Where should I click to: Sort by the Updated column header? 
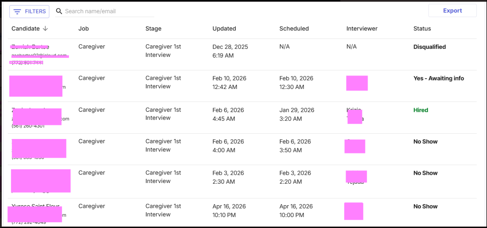point(224,29)
